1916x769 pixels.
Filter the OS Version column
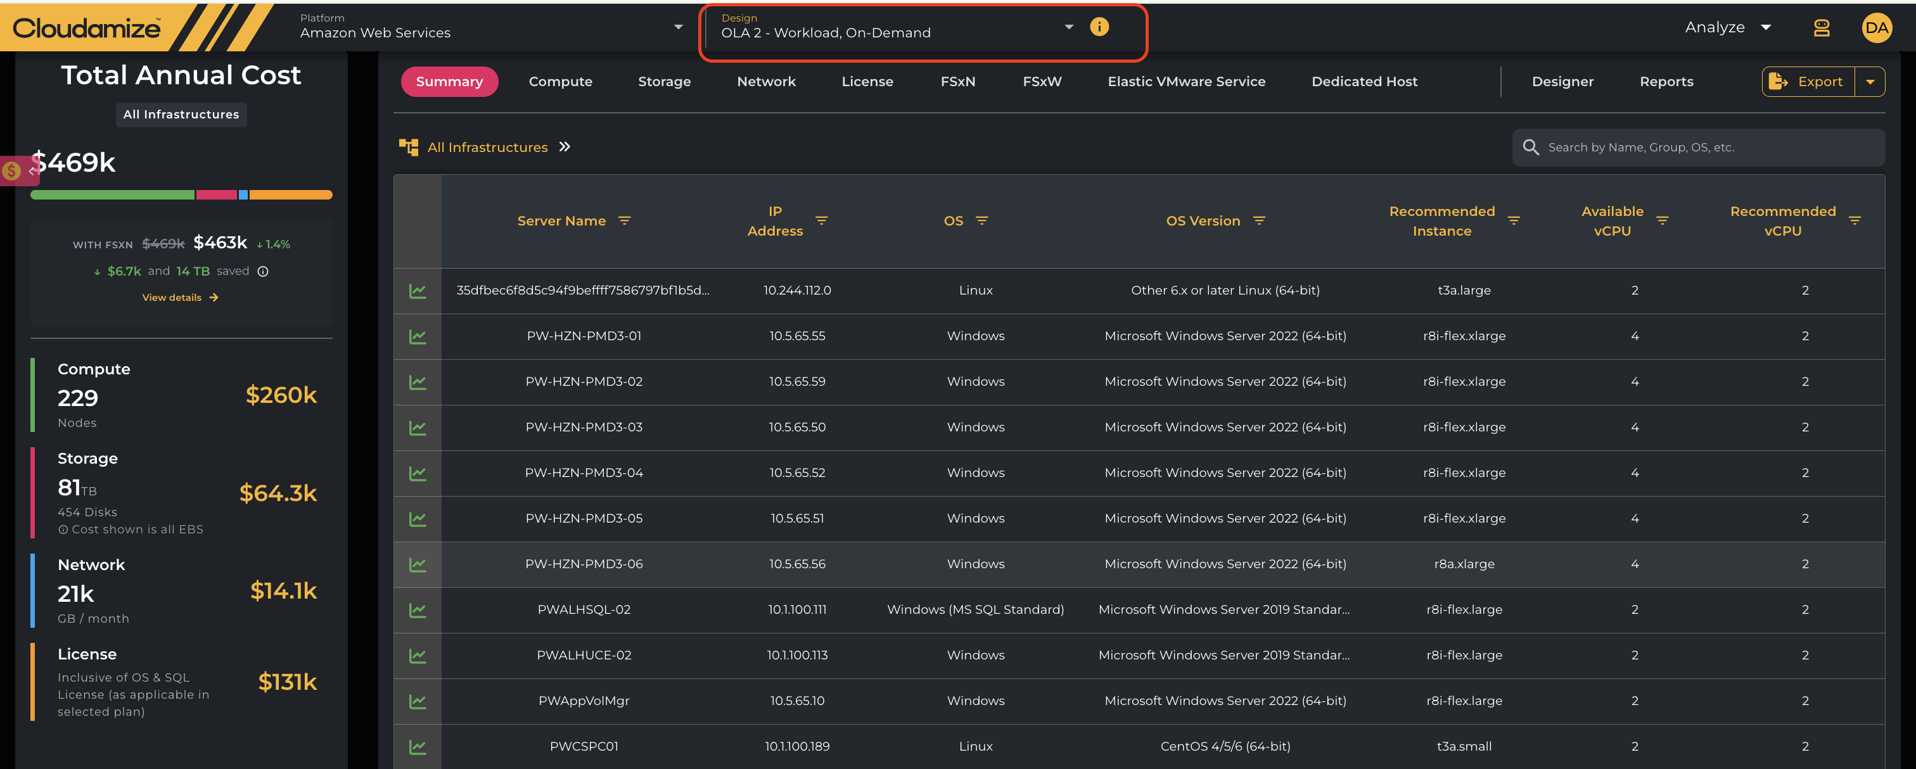pyautogui.click(x=1258, y=221)
